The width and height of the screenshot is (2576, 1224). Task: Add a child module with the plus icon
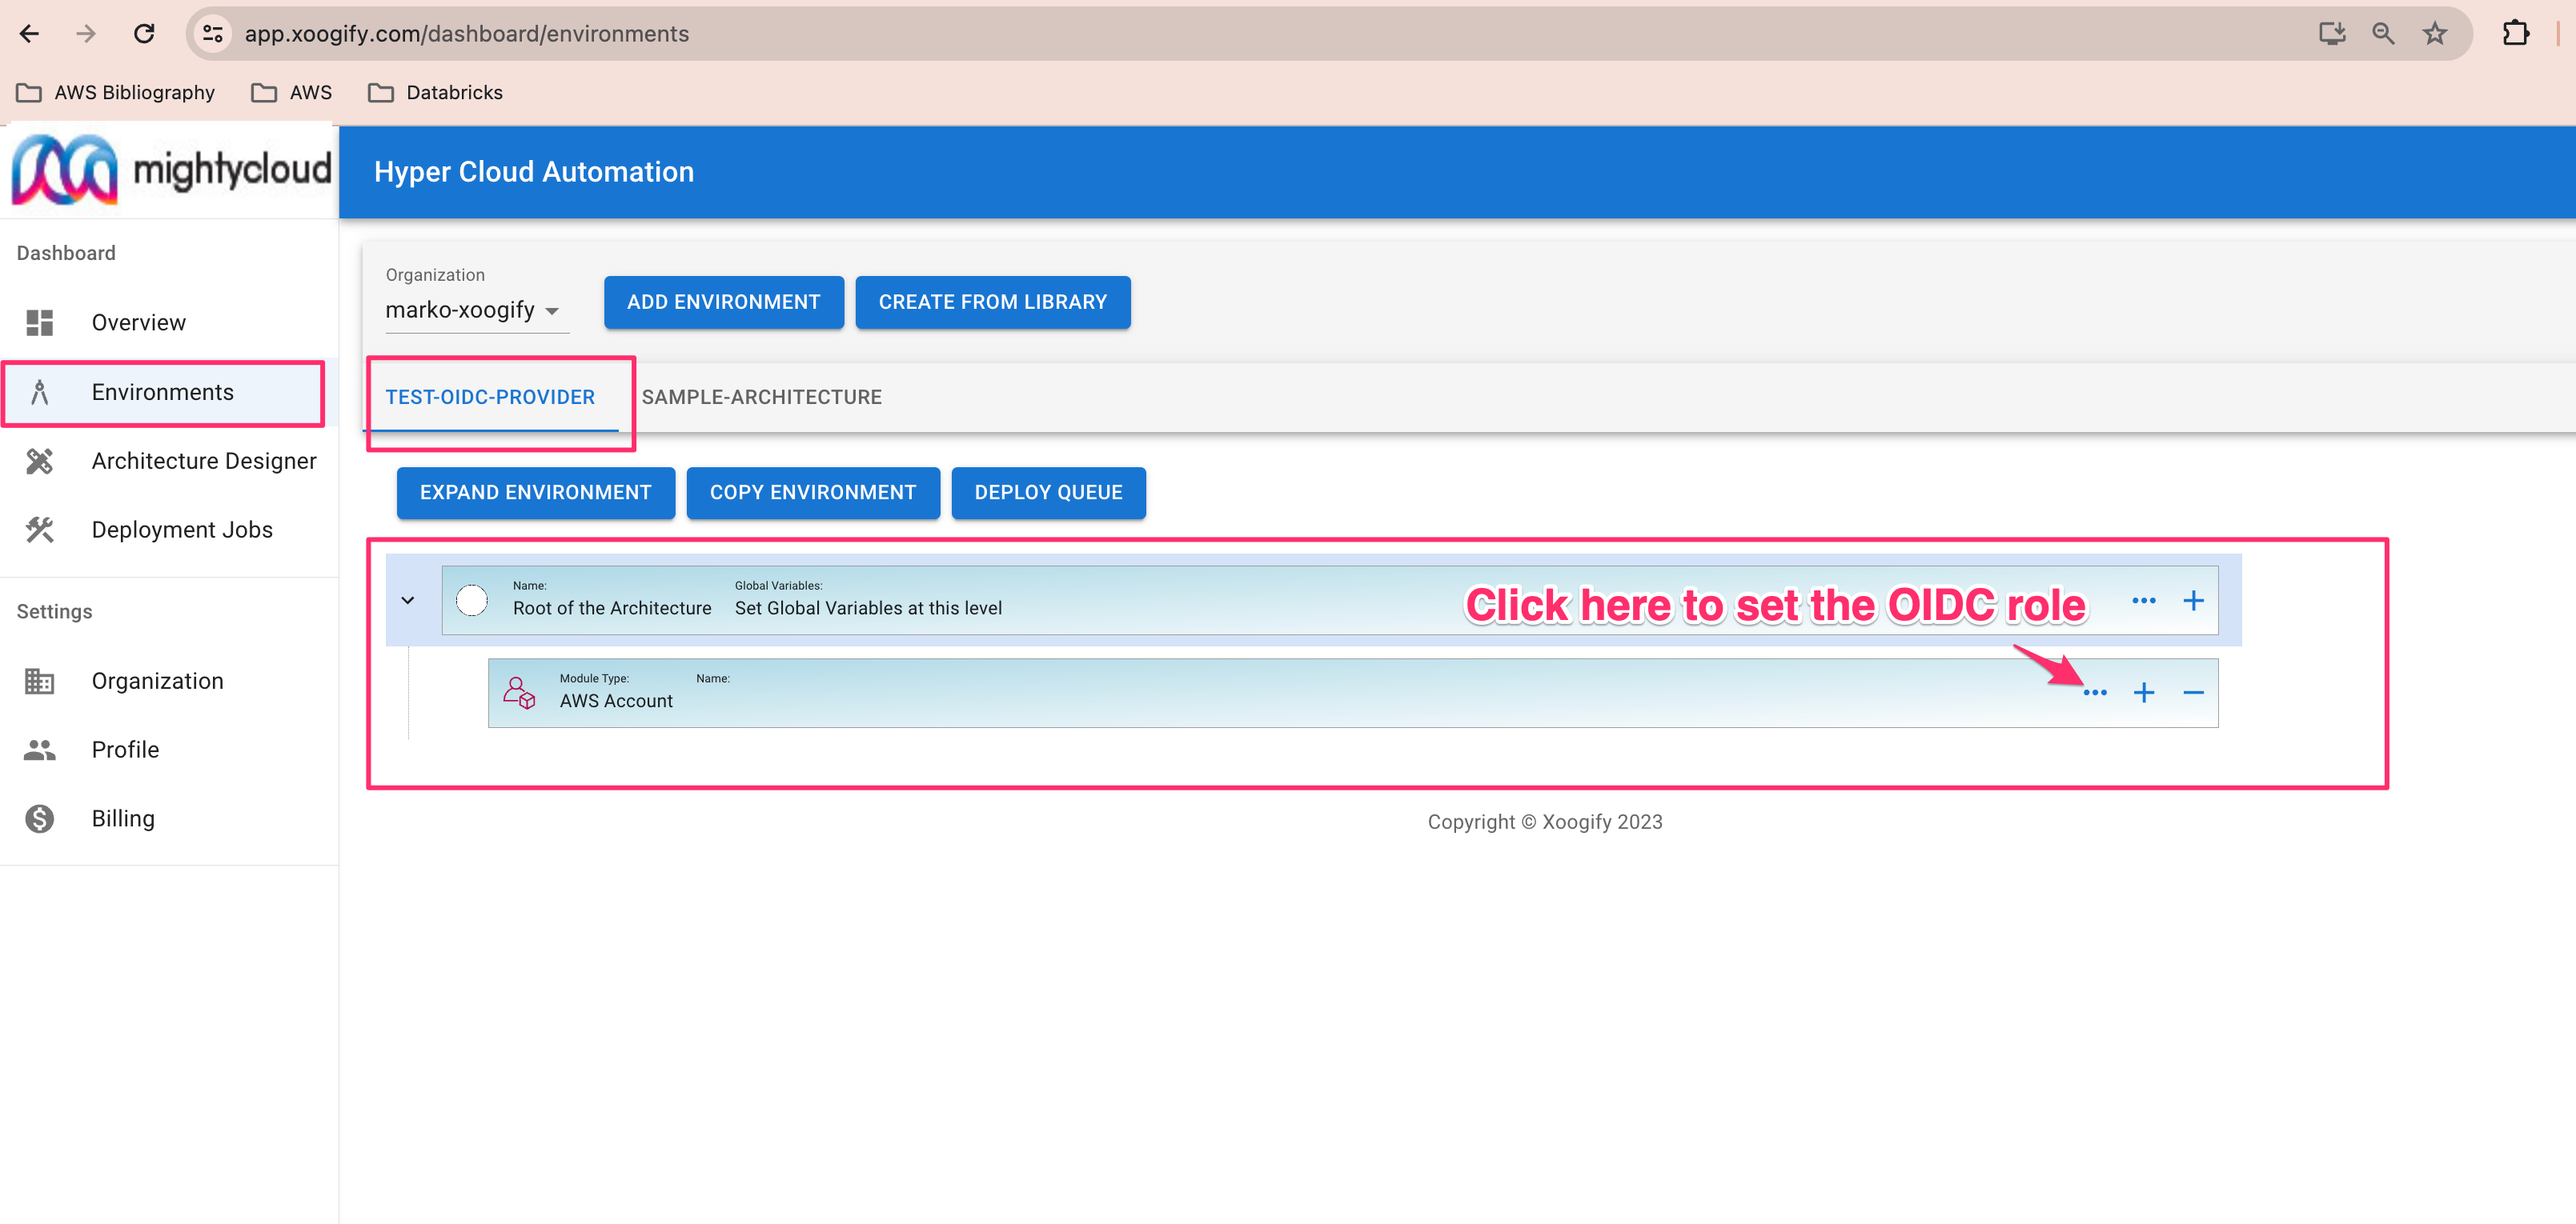2144,691
